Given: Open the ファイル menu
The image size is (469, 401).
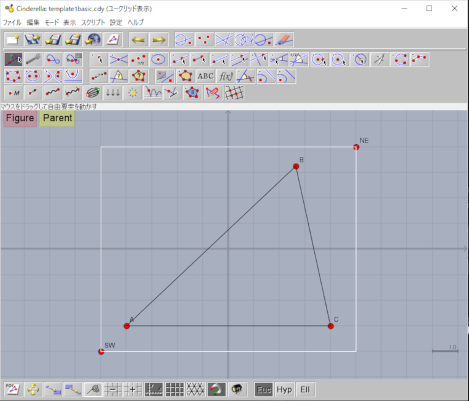Looking at the screenshot, I should pyautogui.click(x=12, y=23).
